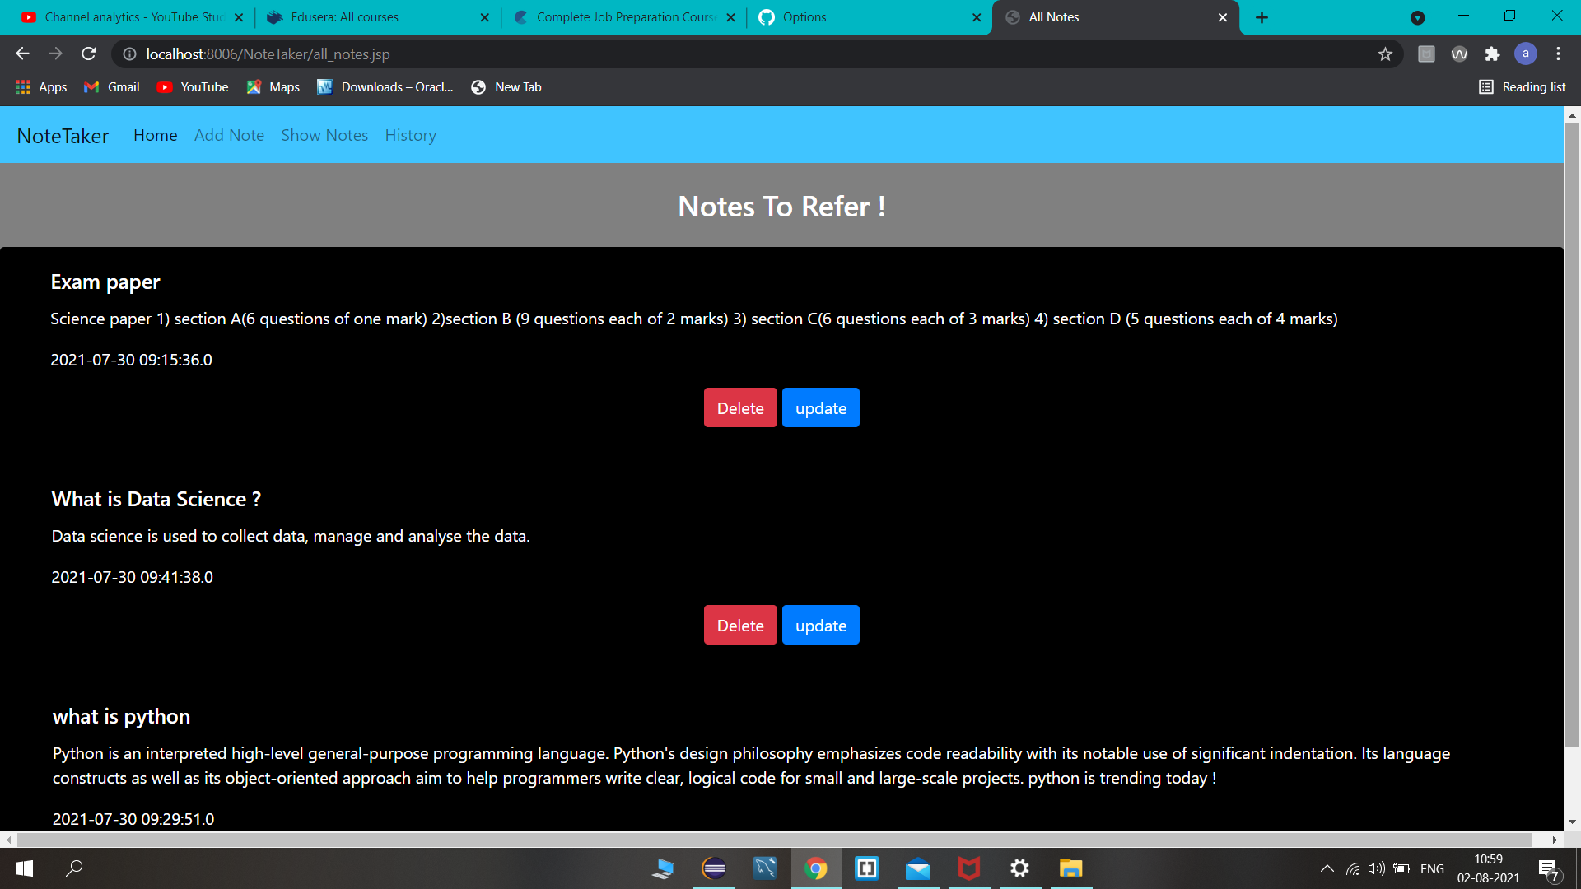Delete the Exam paper note
1581x889 pixels.
pyautogui.click(x=739, y=407)
